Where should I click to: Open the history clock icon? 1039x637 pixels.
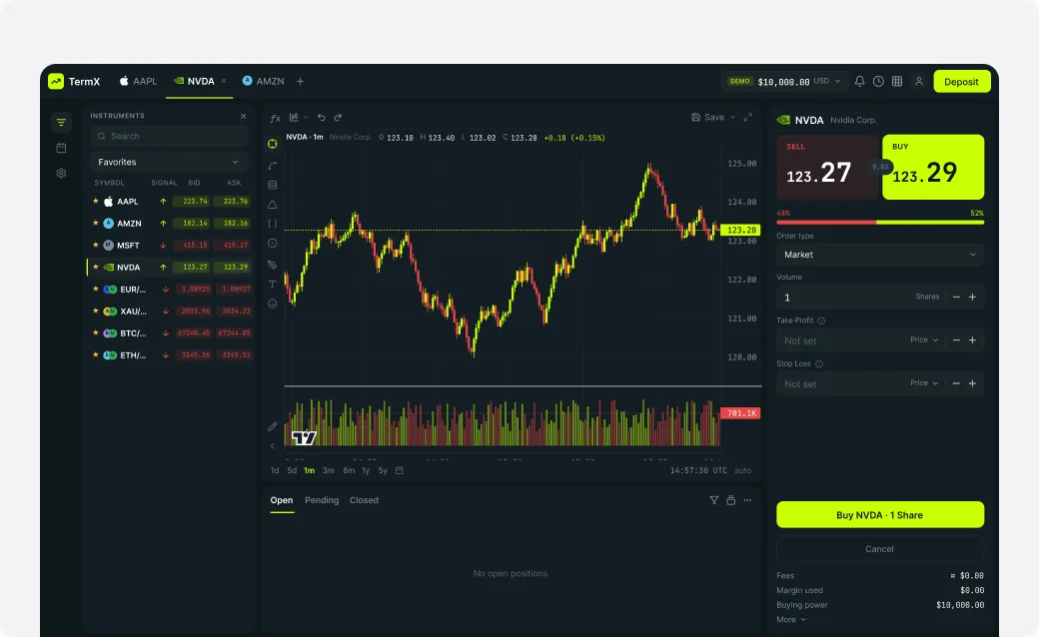coord(878,82)
